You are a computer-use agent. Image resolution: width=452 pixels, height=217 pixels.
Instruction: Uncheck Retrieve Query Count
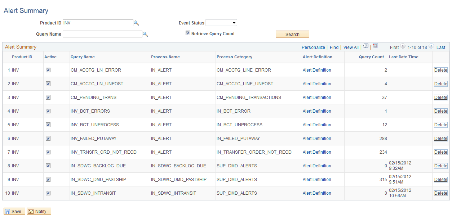pyautogui.click(x=188, y=32)
